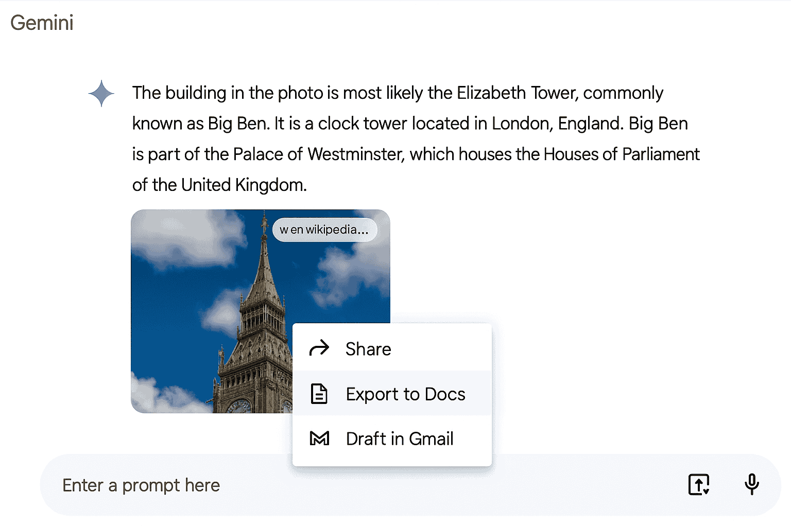Click the clock face in the photo
791x527 pixels.
click(x=238, y=407)
